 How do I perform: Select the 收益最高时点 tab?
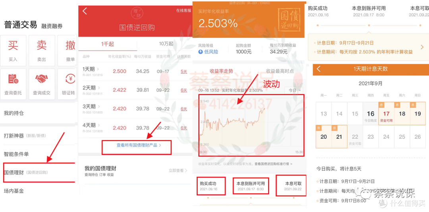tap(280, 71)
